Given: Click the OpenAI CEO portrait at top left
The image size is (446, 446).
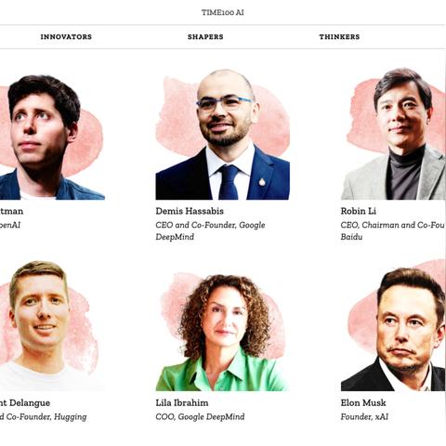Looking at the screenshot, I should 52,137.
